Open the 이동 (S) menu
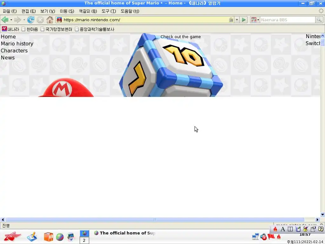 pyautogui.click(x=67, y=11)
